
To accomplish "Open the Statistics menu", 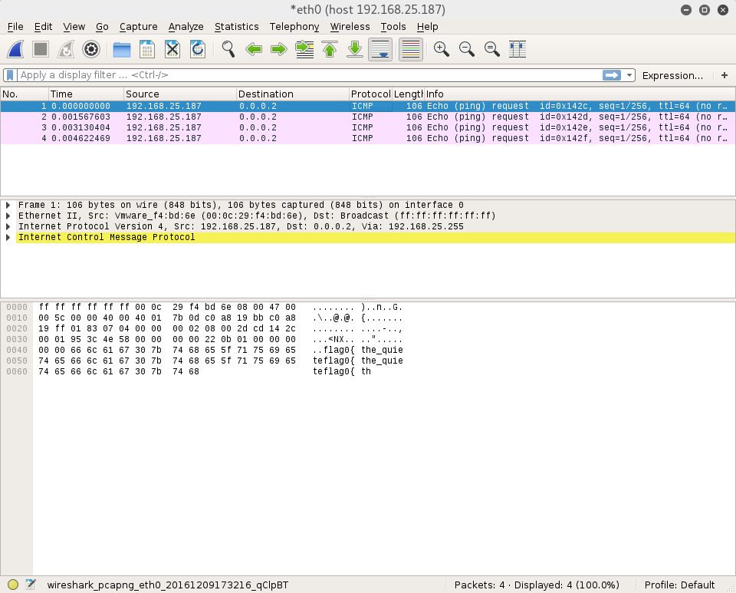I will pos(236,27).
